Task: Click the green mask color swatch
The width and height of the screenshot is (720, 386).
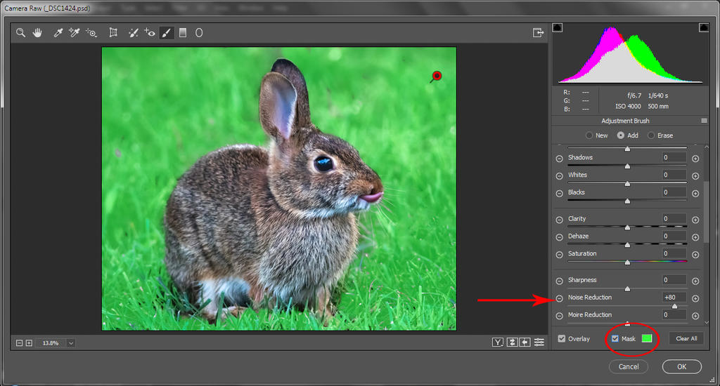Action: click(x=647, y=339)
